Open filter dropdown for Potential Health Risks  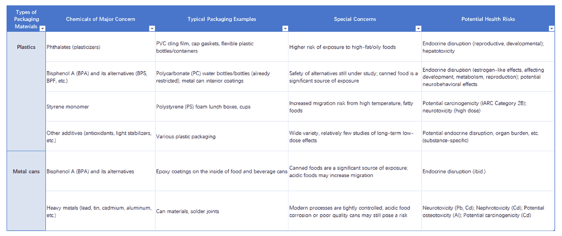coord(551,29)
